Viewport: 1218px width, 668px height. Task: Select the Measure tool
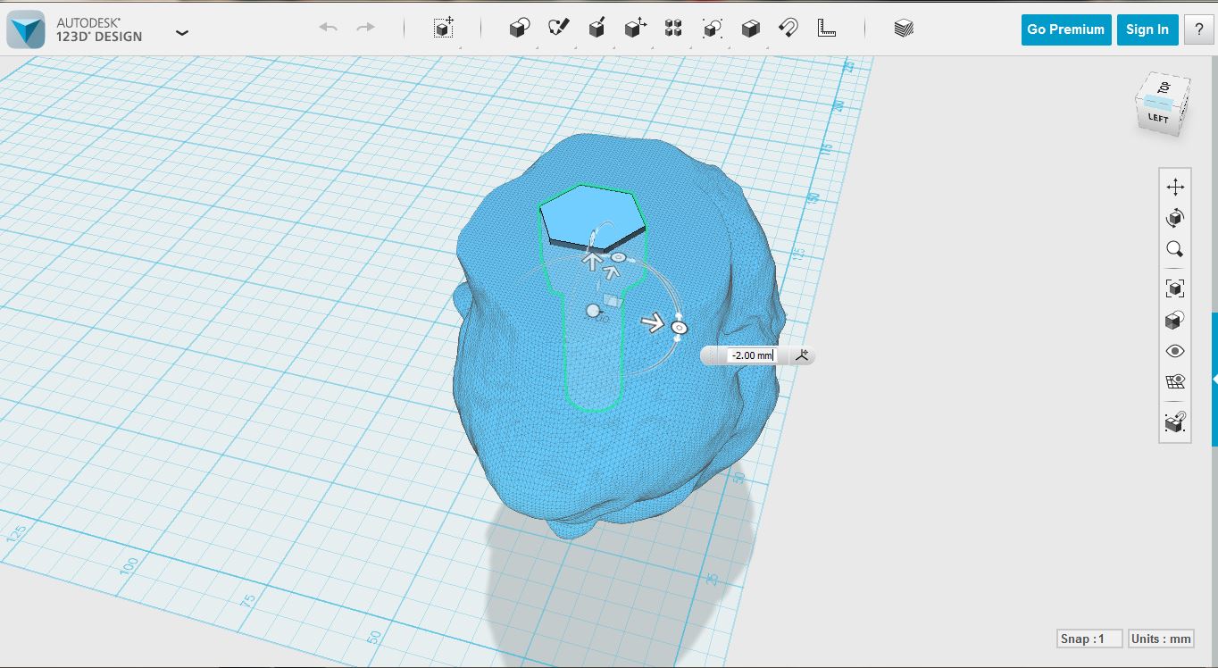(x=827, y=29)
